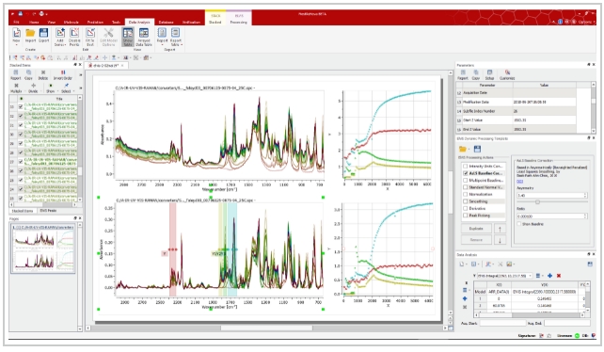Click the Duplicate button
Screen dimensions: 604x352
pyautogui.click(x=476, y=229)
